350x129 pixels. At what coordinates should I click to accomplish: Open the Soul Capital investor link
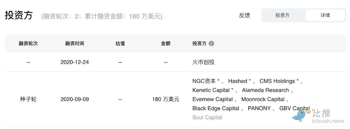[207, 118]
